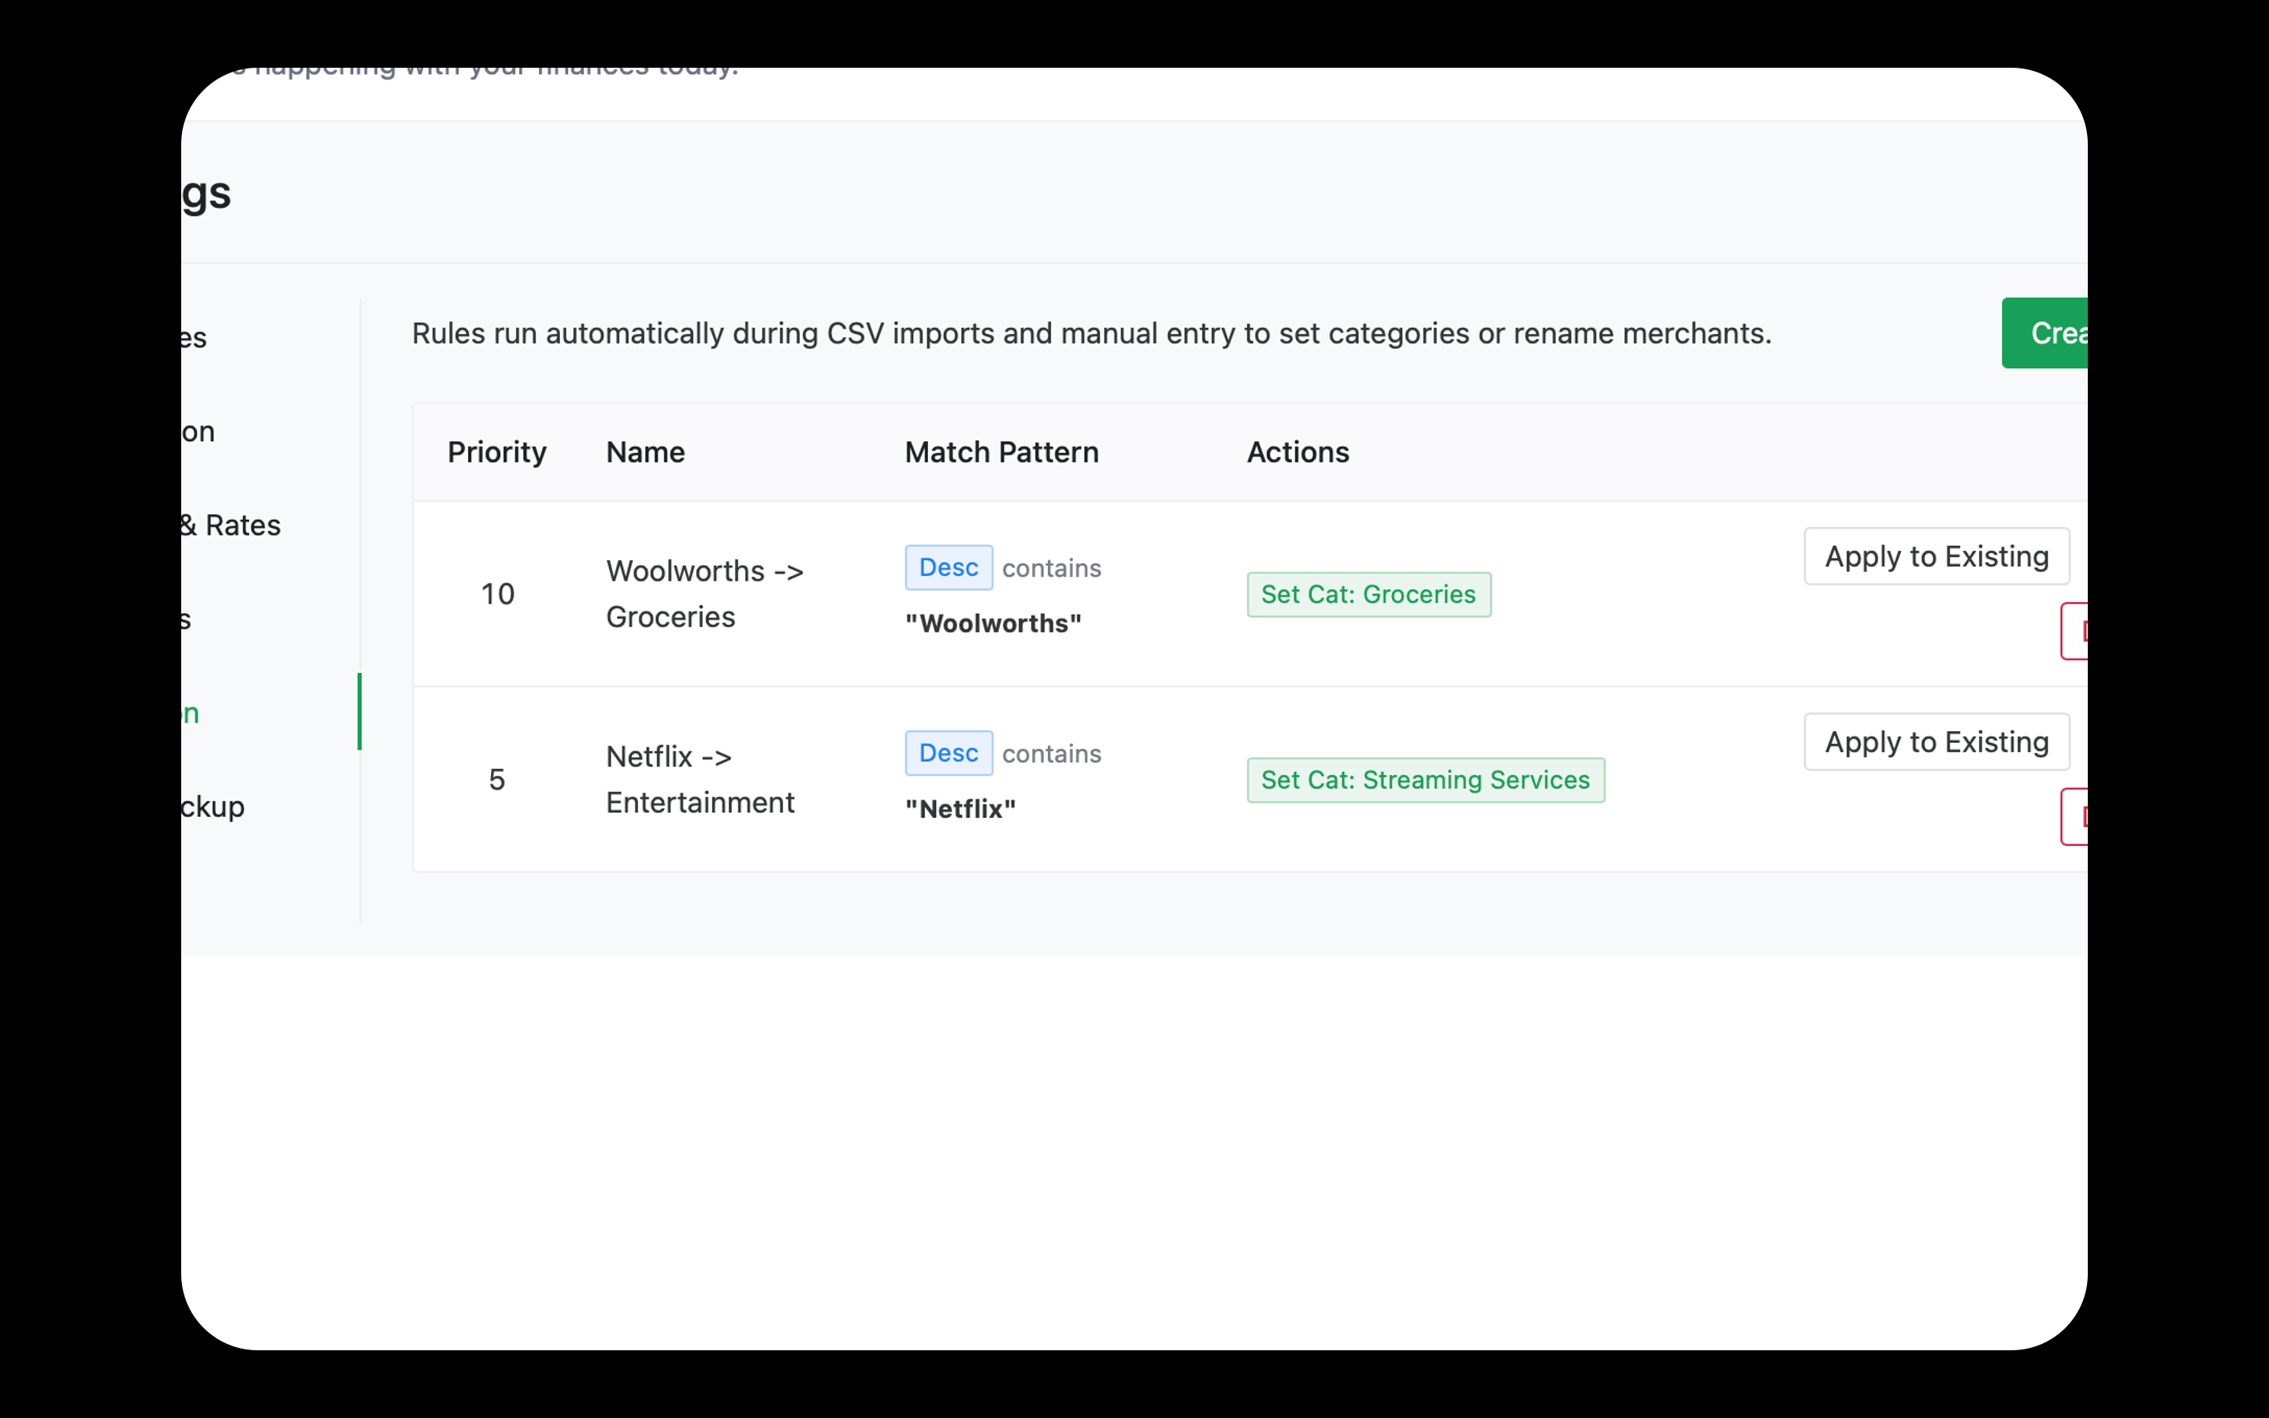Select the Woolworths -> Groceries rule name
Image resolution: width=2269 pixels, height=1418 pixels.
click(705, 592)
